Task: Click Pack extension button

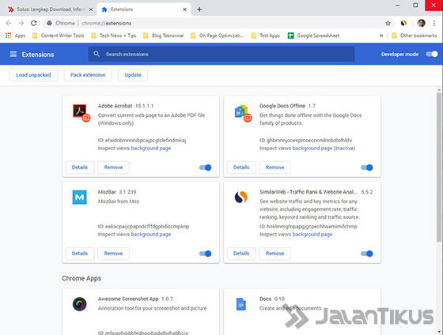Action: [x=88, y=75]
